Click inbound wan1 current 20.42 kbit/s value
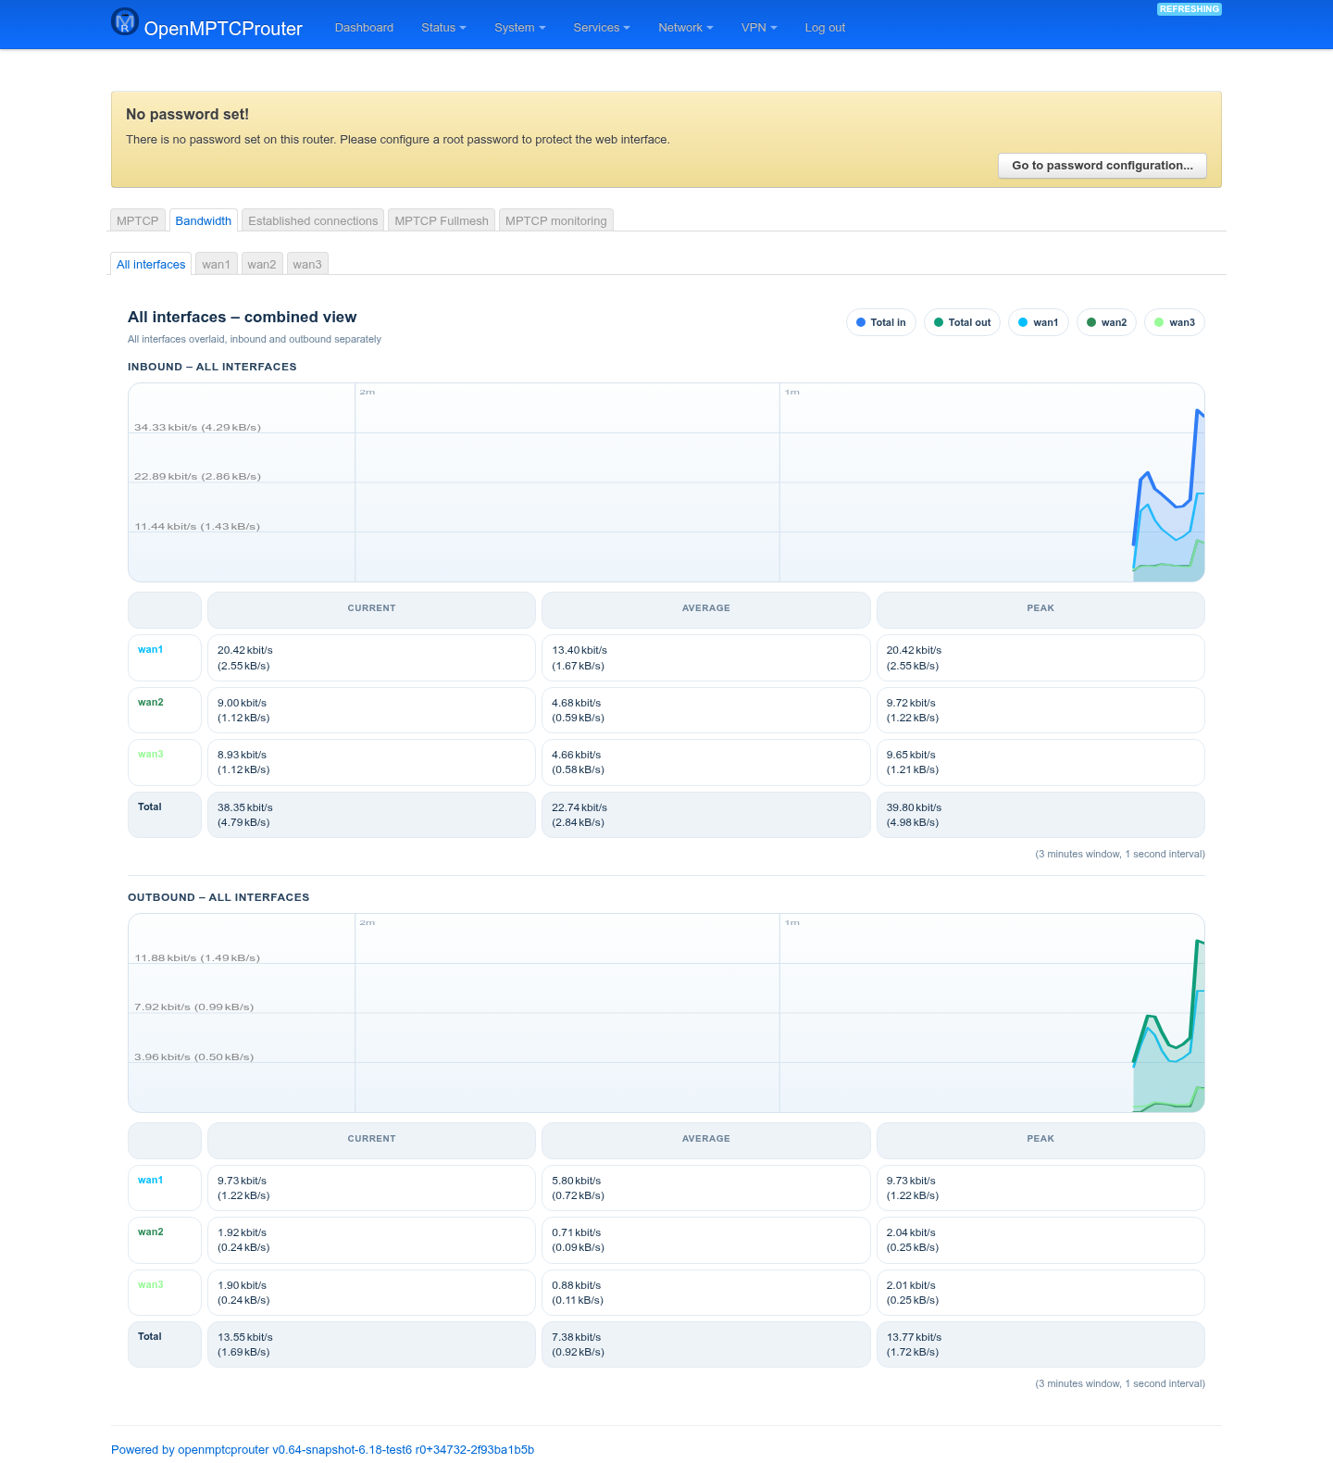 click(371, 657)
